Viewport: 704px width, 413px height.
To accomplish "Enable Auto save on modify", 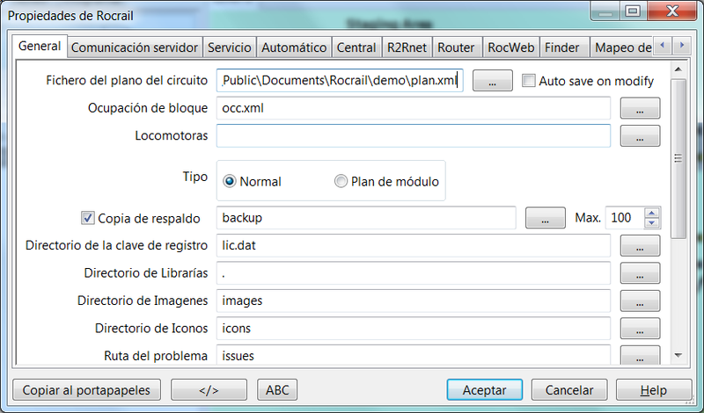I will [x=529, y=81].
